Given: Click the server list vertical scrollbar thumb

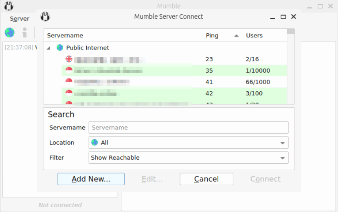Looking at the screenshot, I should [291, 31].
